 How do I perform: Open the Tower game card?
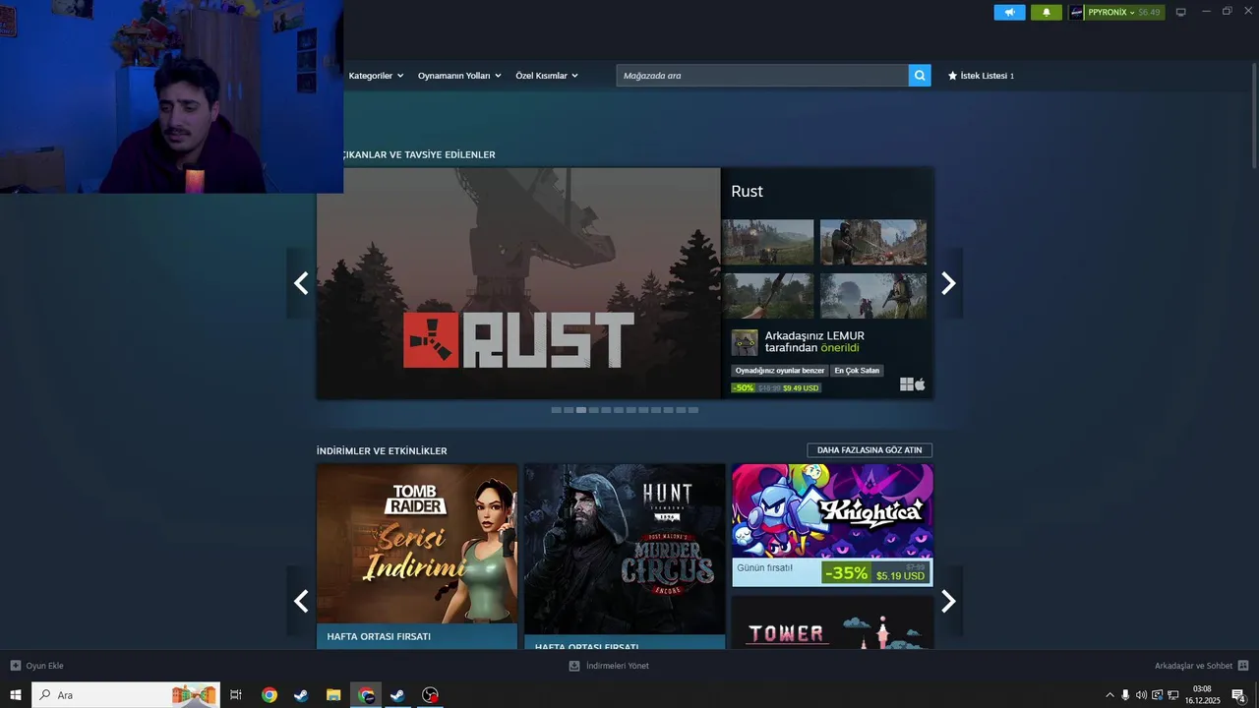tap(832, 622)
